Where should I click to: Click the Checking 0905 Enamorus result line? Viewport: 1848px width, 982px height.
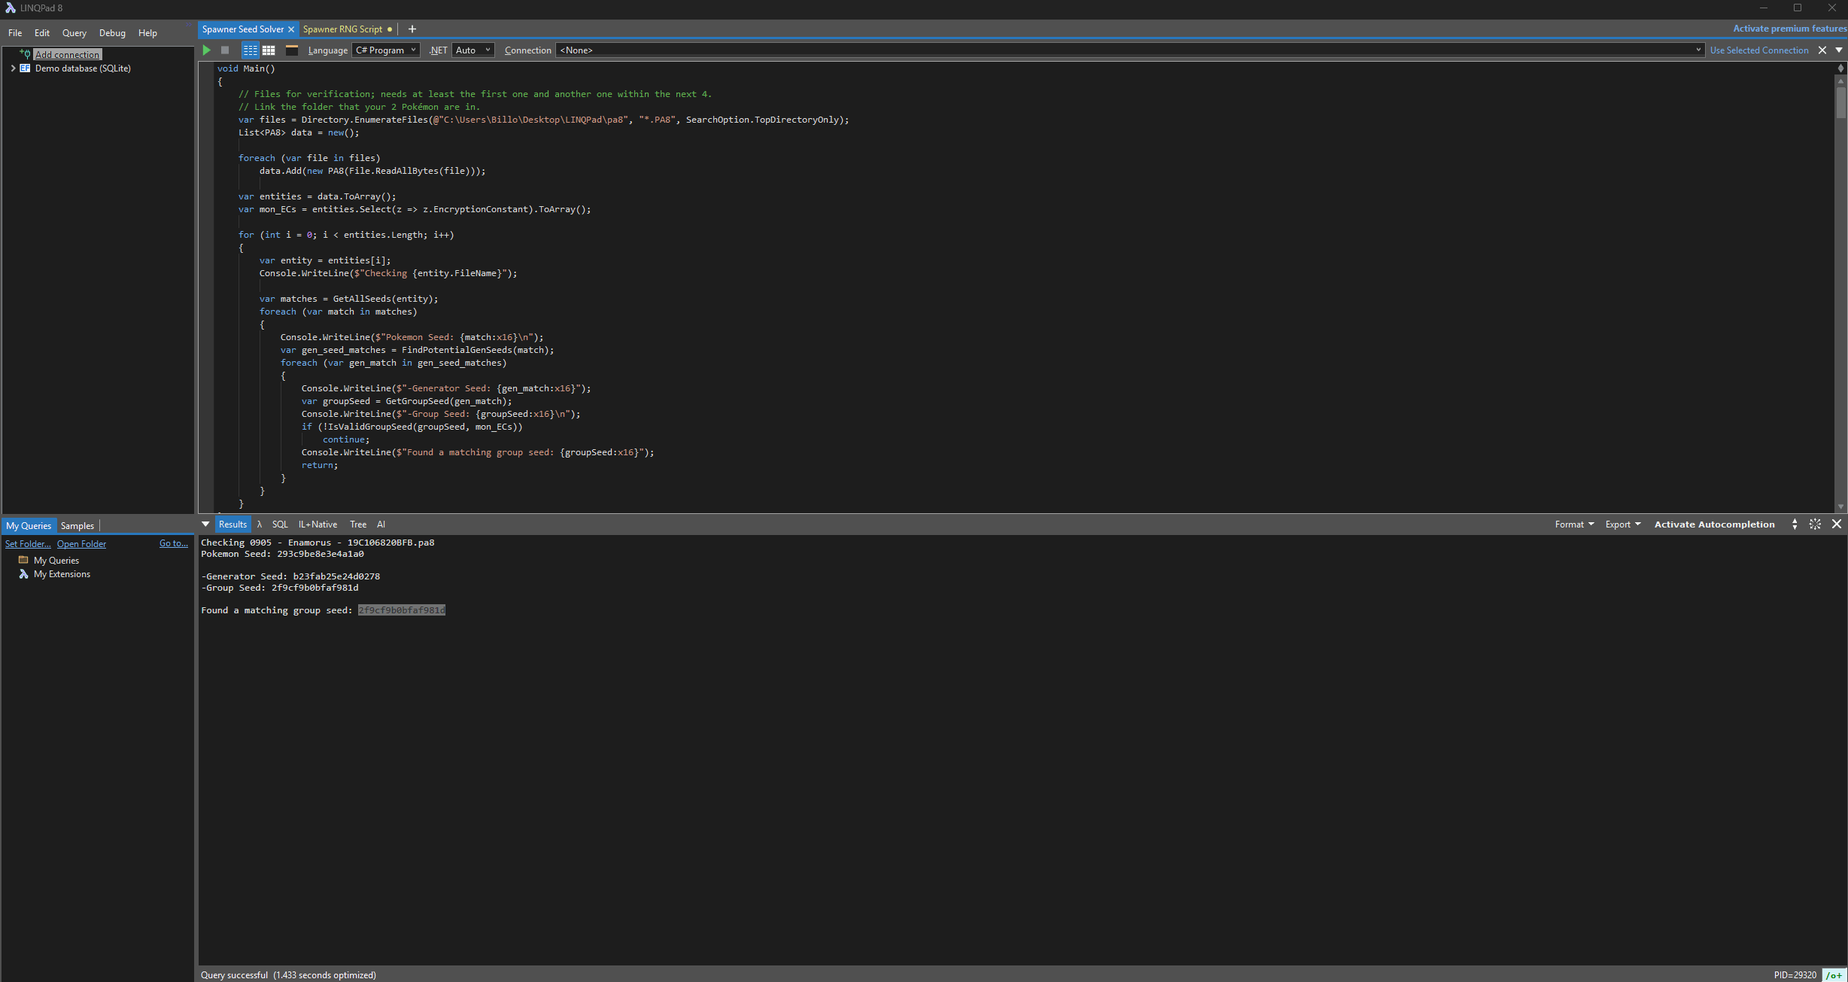[x=318, y=543]
